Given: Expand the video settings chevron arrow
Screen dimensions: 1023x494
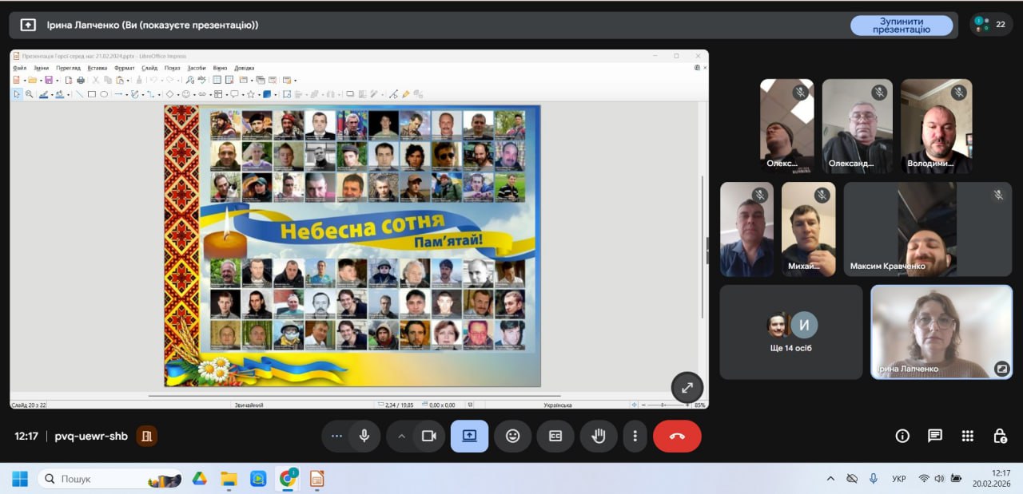Looking at the screenshot, I should pyautogui.click(x=402, y=436).
